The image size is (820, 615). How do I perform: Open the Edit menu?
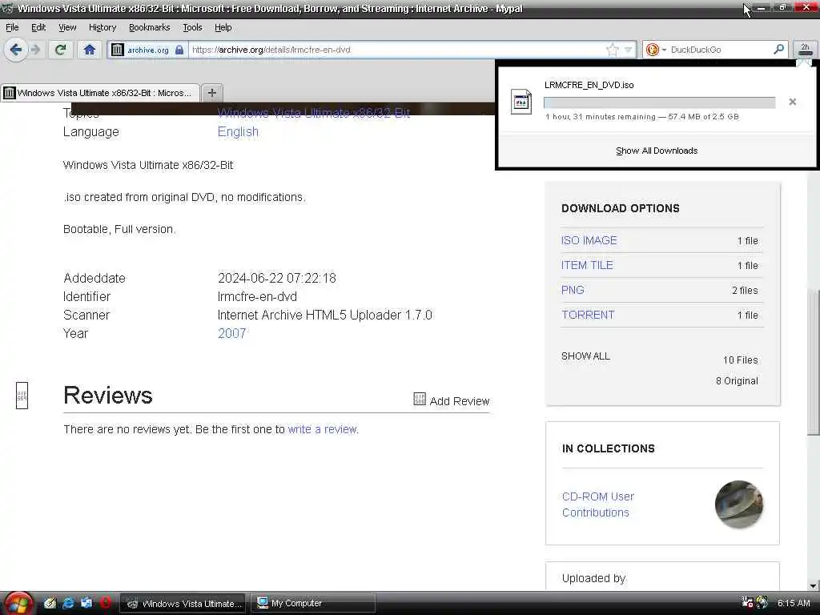[x=38, y=27]
